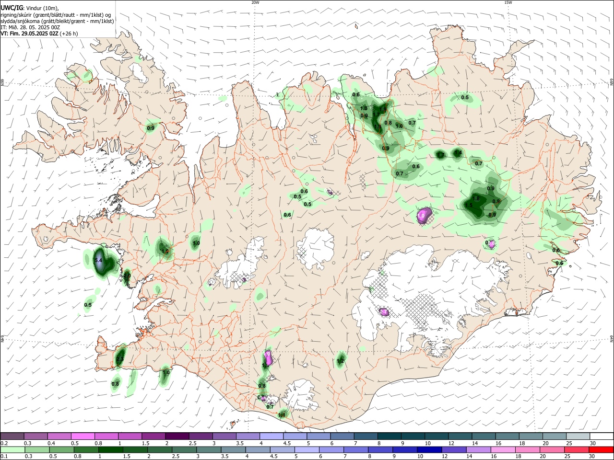Select the 'rigning/skúrir (grænt/blátt/rautt' header line
The height and width of the screenshot is (460, 614).
click(56, 15)
